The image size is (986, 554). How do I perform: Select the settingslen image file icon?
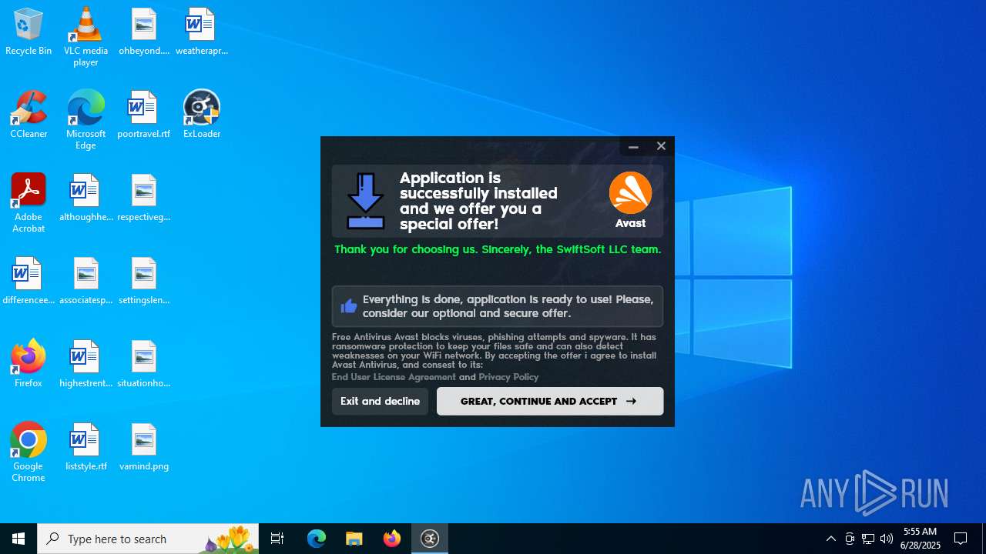click(144, 281)
